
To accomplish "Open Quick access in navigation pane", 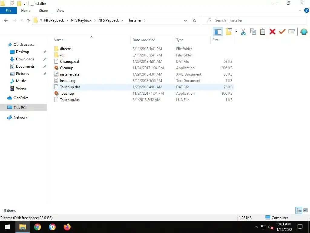I will (x=24, y=45).
